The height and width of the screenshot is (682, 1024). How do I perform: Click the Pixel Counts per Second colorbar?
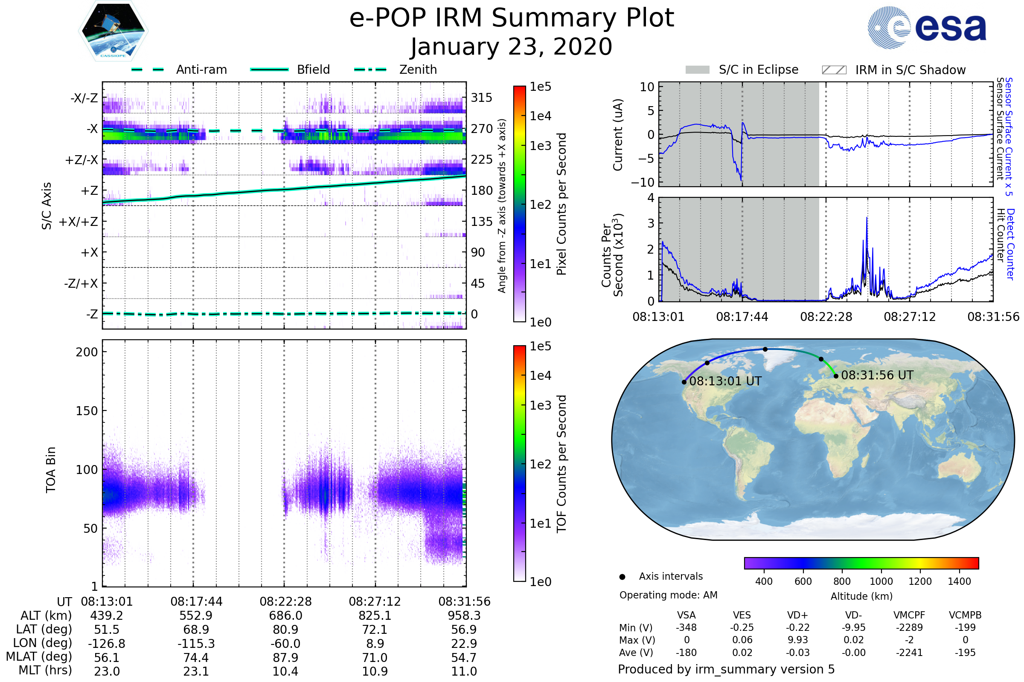click(519, 204)
